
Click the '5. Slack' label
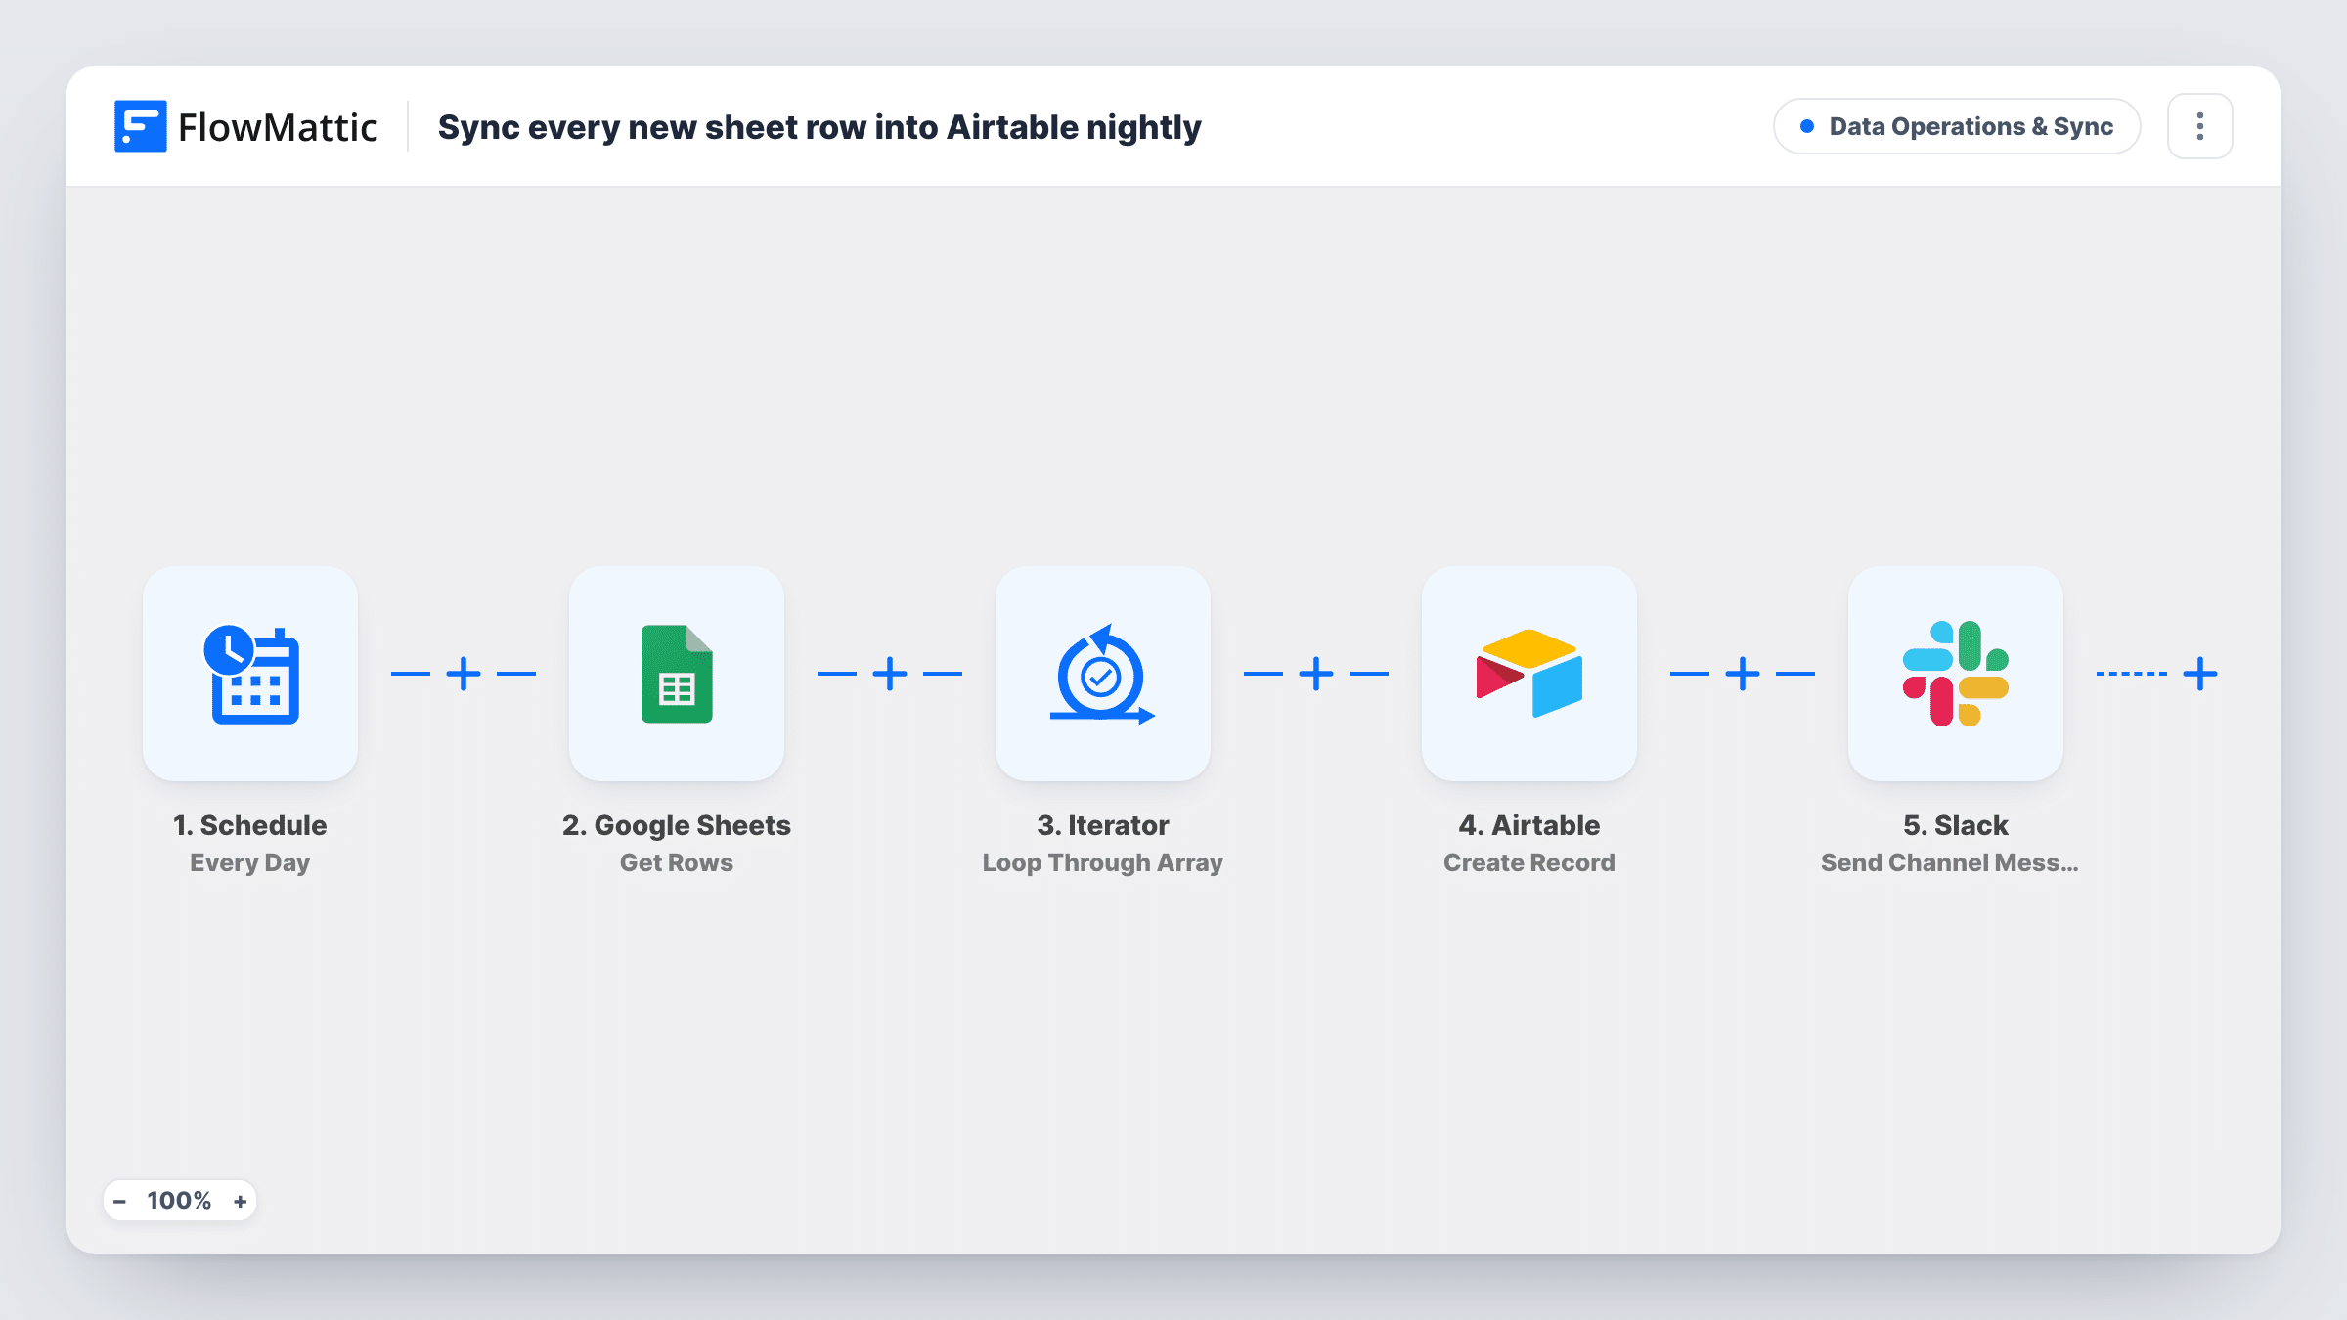point(1956,825)
